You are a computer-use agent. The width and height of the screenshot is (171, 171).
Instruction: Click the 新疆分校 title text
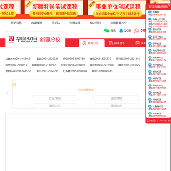(x=50, y=39)
